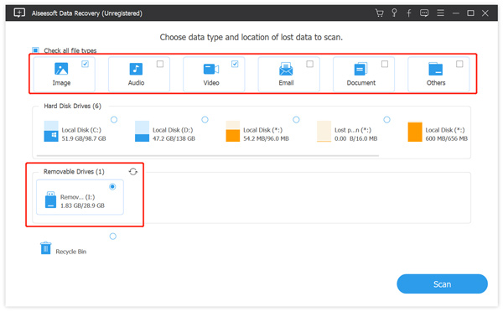Image resolution: width=503 pixels, height=312 pixels.
Task: Uncheck the Video file type checkbox
Action: 235,65
